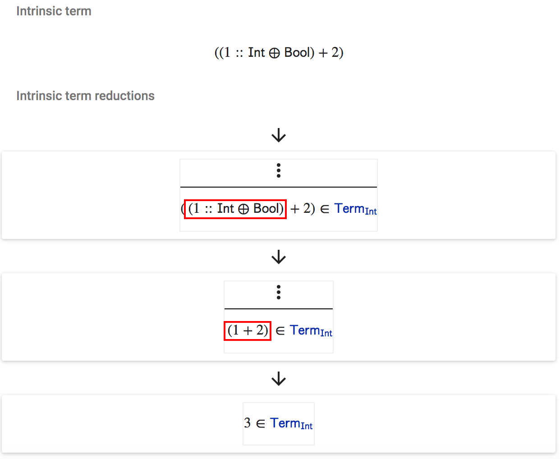Image resolution: width=560 pixels, height=459 pixels.
Task: Click the Intrinsic term reductions heading
Action: click(85, 96)
